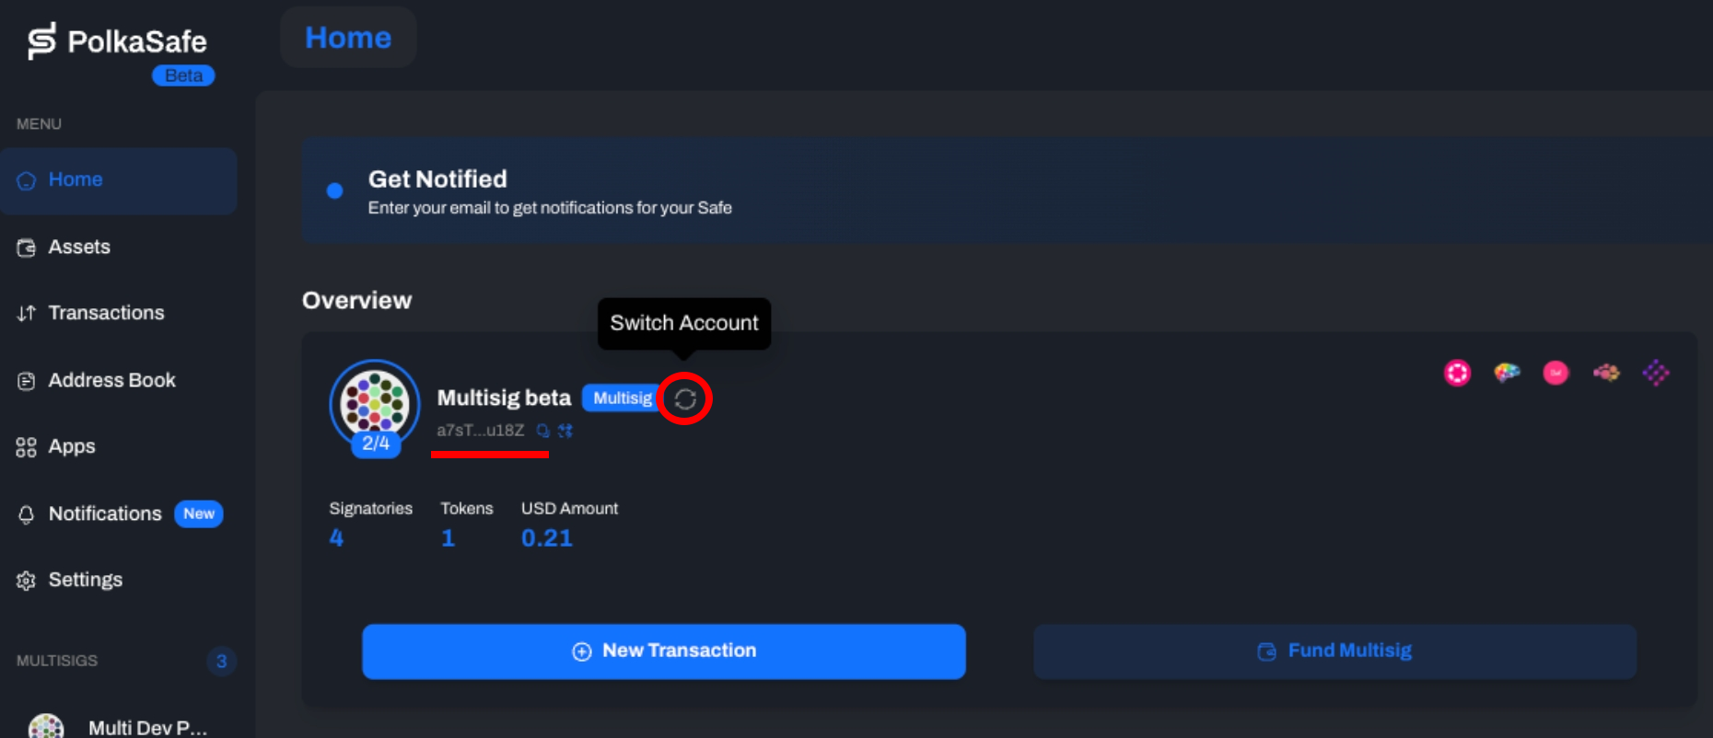
Task: Click the New Transaction button
Action: point(663,651)
